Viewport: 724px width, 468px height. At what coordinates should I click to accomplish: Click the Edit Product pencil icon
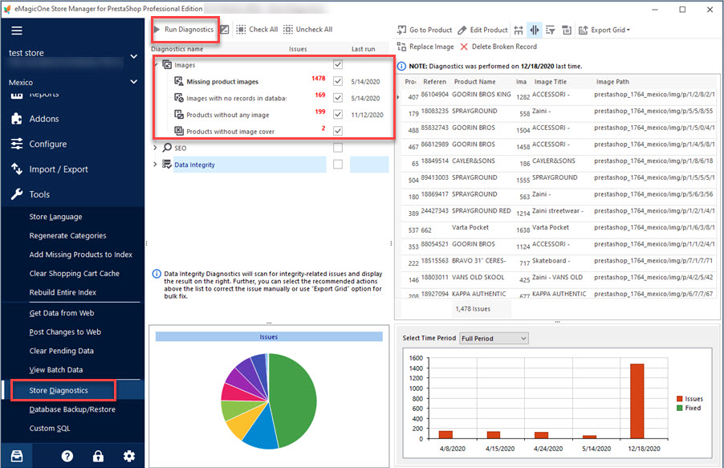(x=462, y=30)
